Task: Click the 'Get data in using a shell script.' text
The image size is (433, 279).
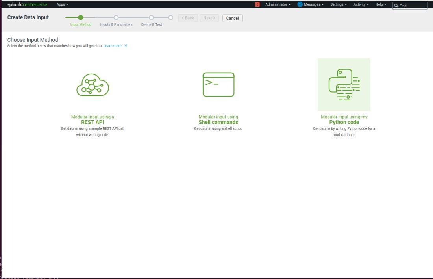Action: point(218,128)
